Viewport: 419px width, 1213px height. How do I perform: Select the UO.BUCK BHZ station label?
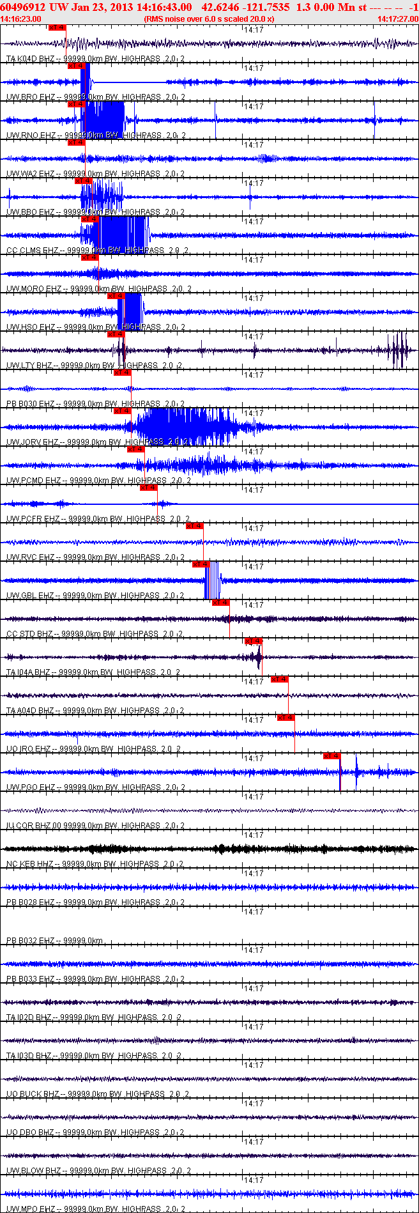pos(32,1094)
